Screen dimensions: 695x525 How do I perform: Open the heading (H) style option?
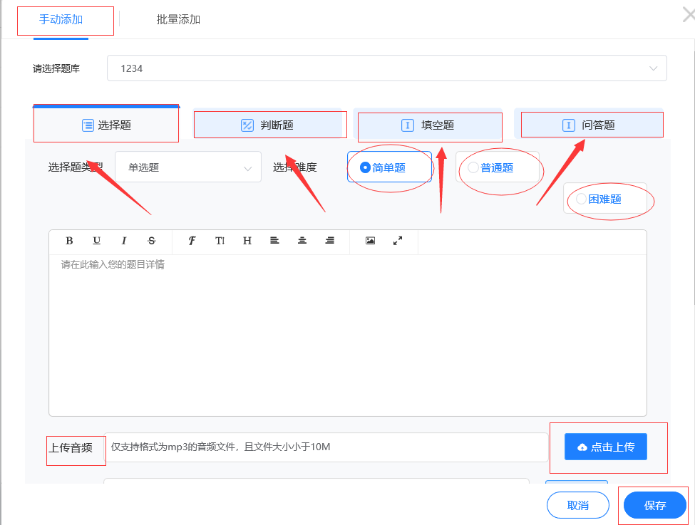coord(247,241)
